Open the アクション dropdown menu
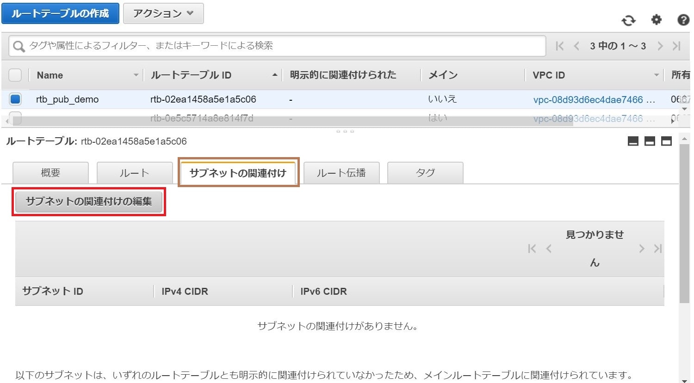Screen dimensions: 694x383 point(163,13)
